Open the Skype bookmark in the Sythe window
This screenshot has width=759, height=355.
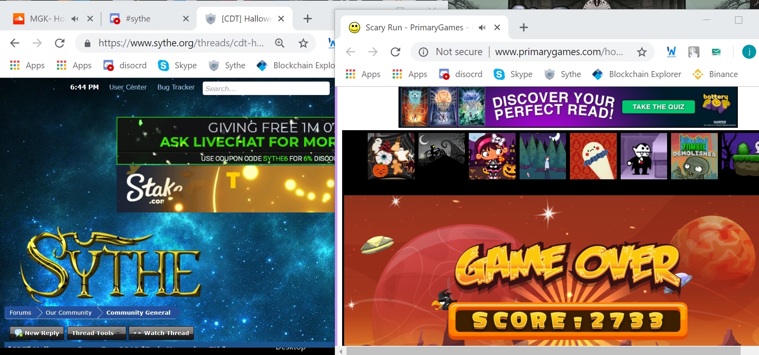point(177,65)
